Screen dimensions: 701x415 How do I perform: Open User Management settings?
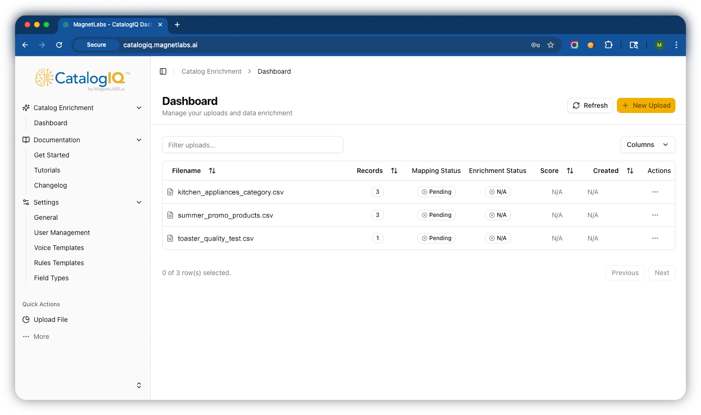coord(62,233)
